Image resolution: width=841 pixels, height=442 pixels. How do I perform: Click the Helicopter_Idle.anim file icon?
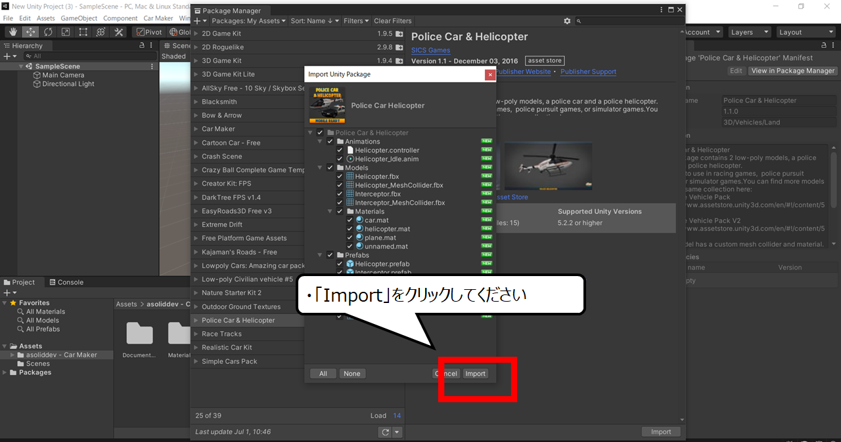pos(350,159)
